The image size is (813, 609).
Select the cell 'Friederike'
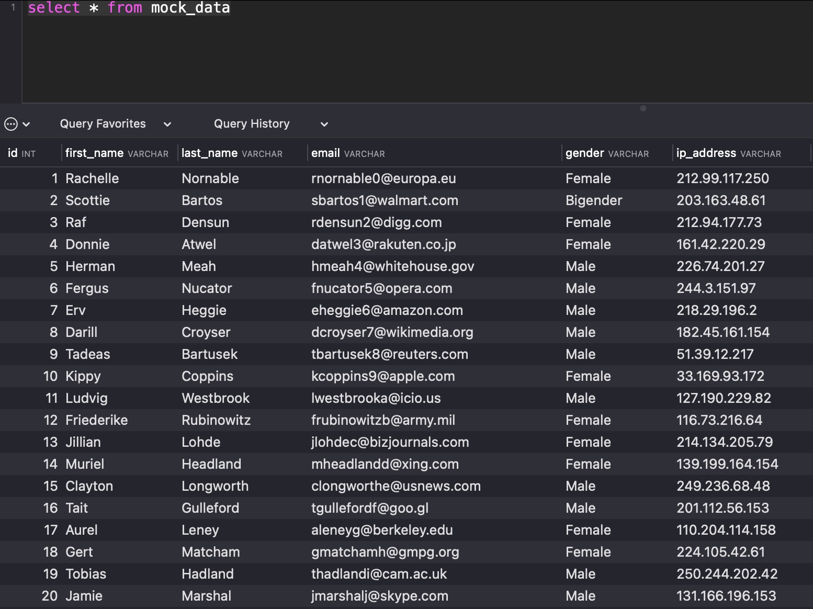[x=96, y=420]
